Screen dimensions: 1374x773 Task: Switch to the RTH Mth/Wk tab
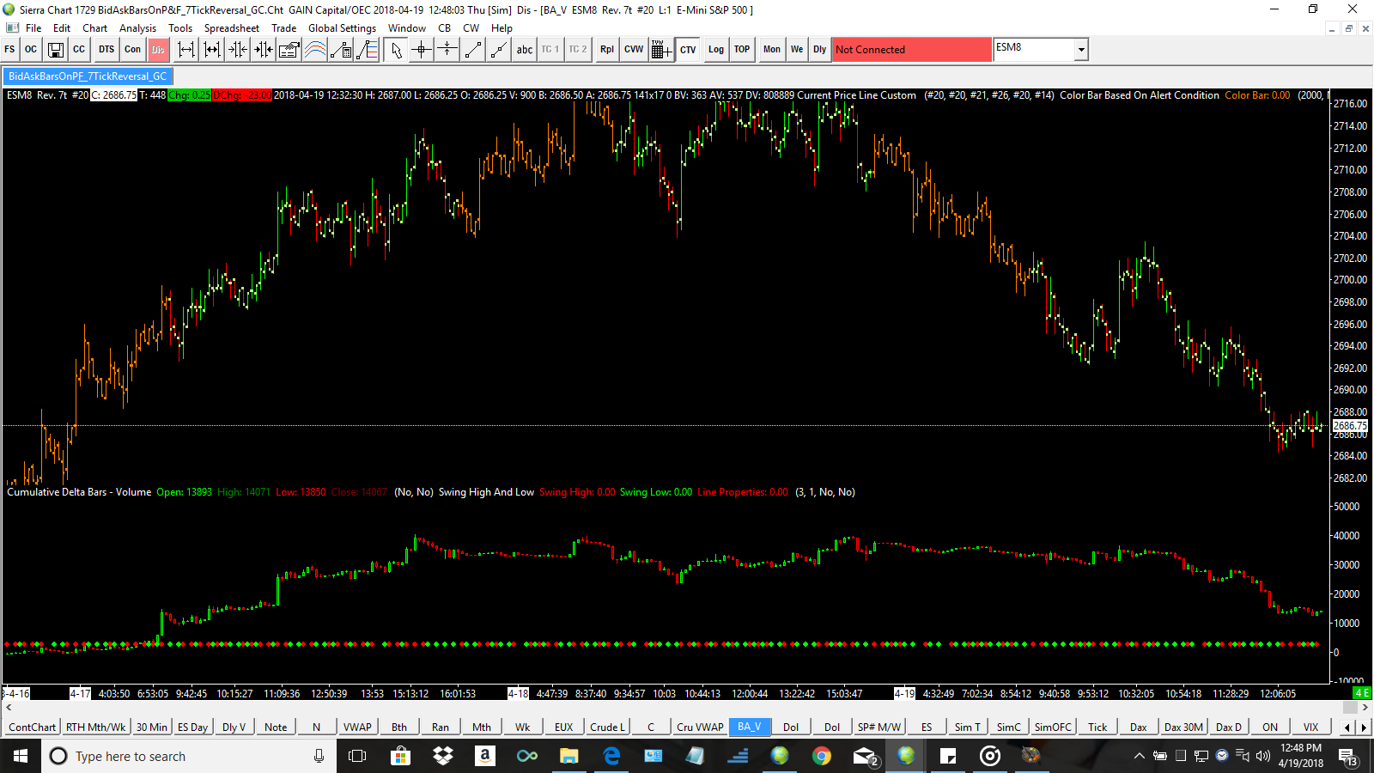pos(96,727)
